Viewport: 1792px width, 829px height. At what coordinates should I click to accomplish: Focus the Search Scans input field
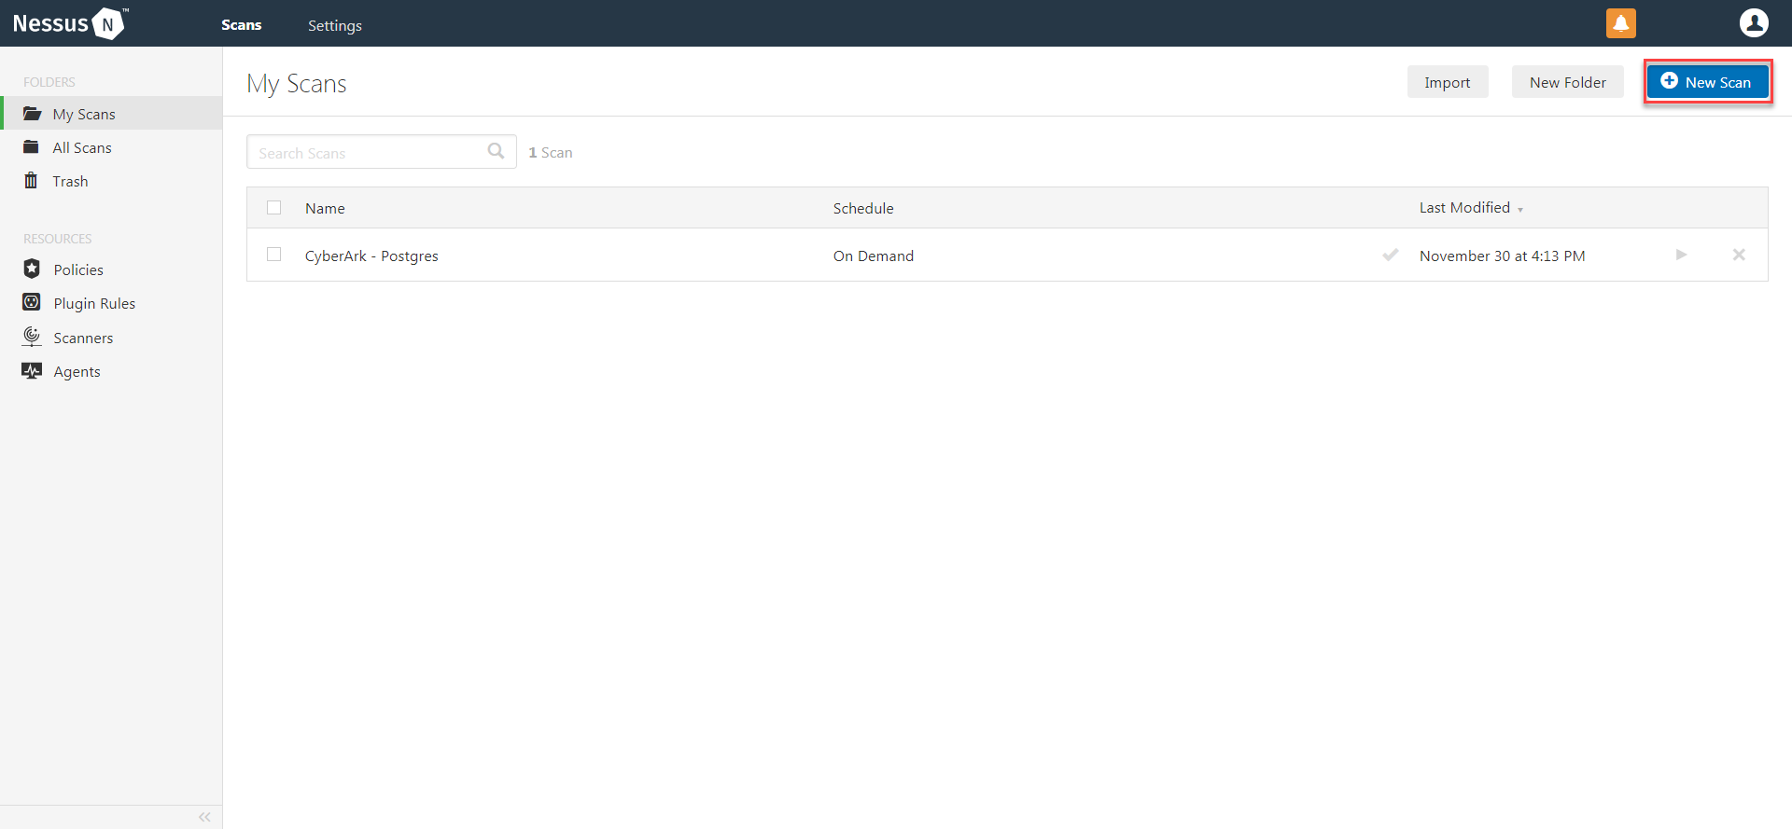pos(369,153)
